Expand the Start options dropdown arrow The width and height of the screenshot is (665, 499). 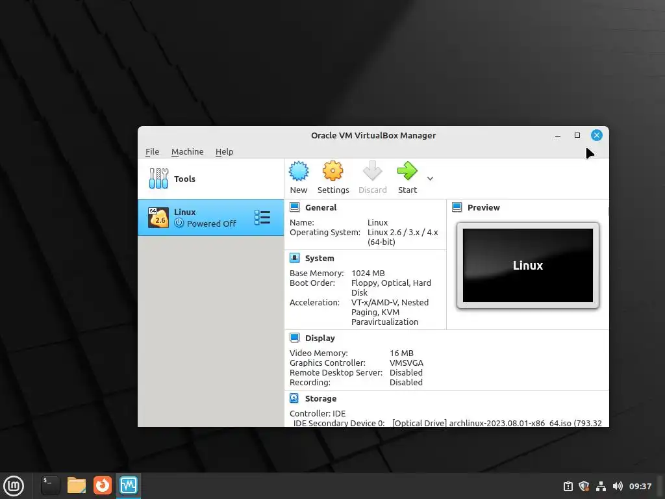point(430,179)
